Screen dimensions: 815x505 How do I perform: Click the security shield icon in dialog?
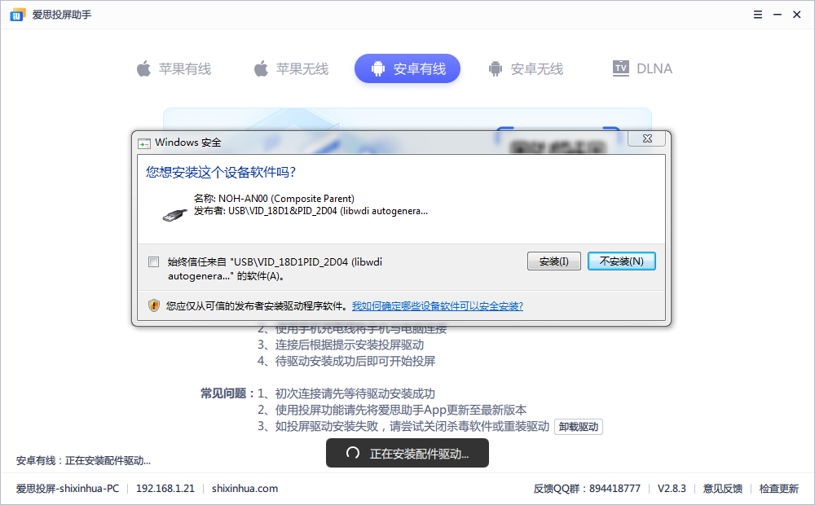coord(154,305)
